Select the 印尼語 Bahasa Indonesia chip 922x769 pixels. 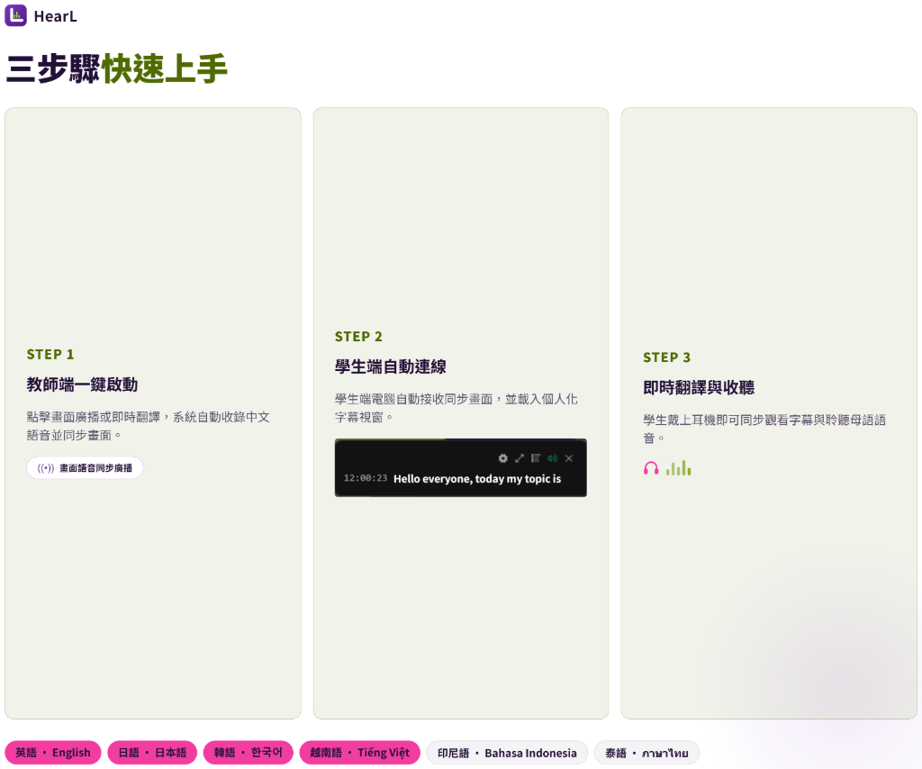coord(507,753)
